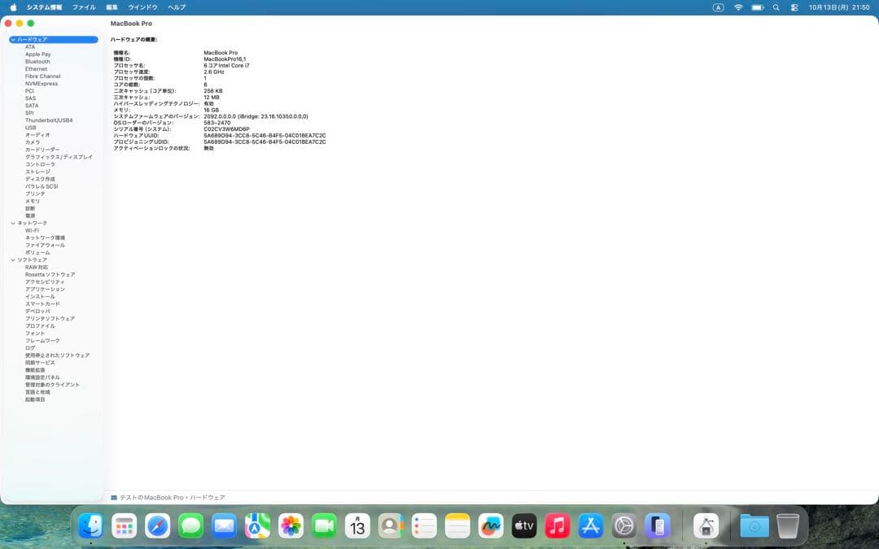
Task: Click the date and time in menu bar
Action: pos(840,7)
